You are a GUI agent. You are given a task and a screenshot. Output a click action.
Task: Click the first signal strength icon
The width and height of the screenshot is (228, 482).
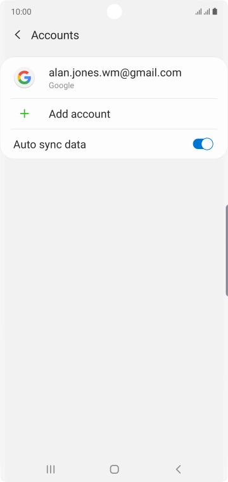click(x=198, y=12)
